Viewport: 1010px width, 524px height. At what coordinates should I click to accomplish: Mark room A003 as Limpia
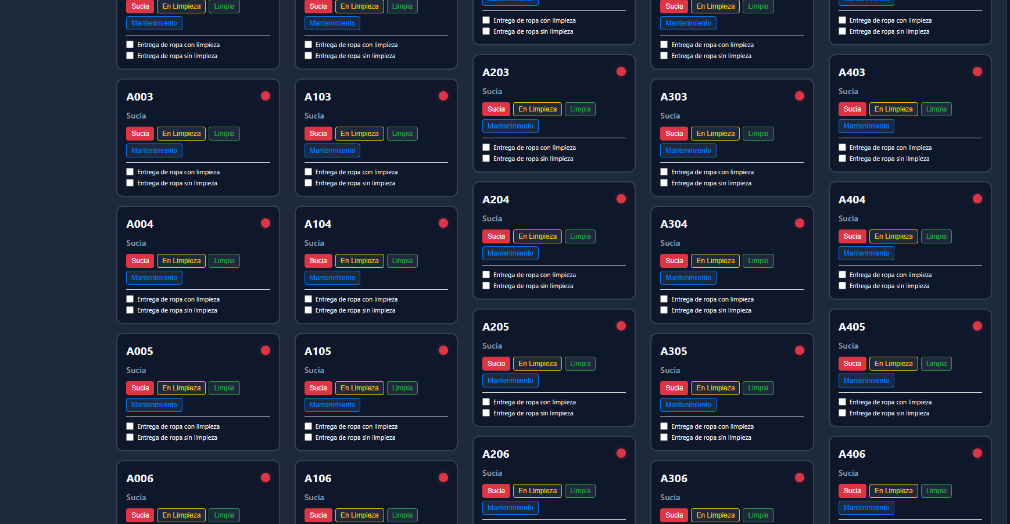click(224, 134)
